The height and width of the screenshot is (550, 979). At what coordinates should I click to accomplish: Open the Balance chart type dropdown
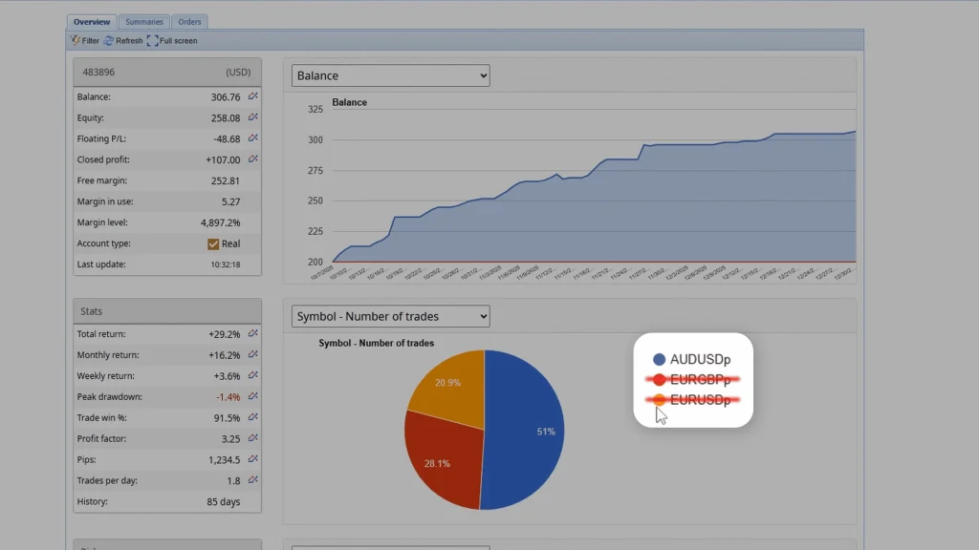pos(390,75)
